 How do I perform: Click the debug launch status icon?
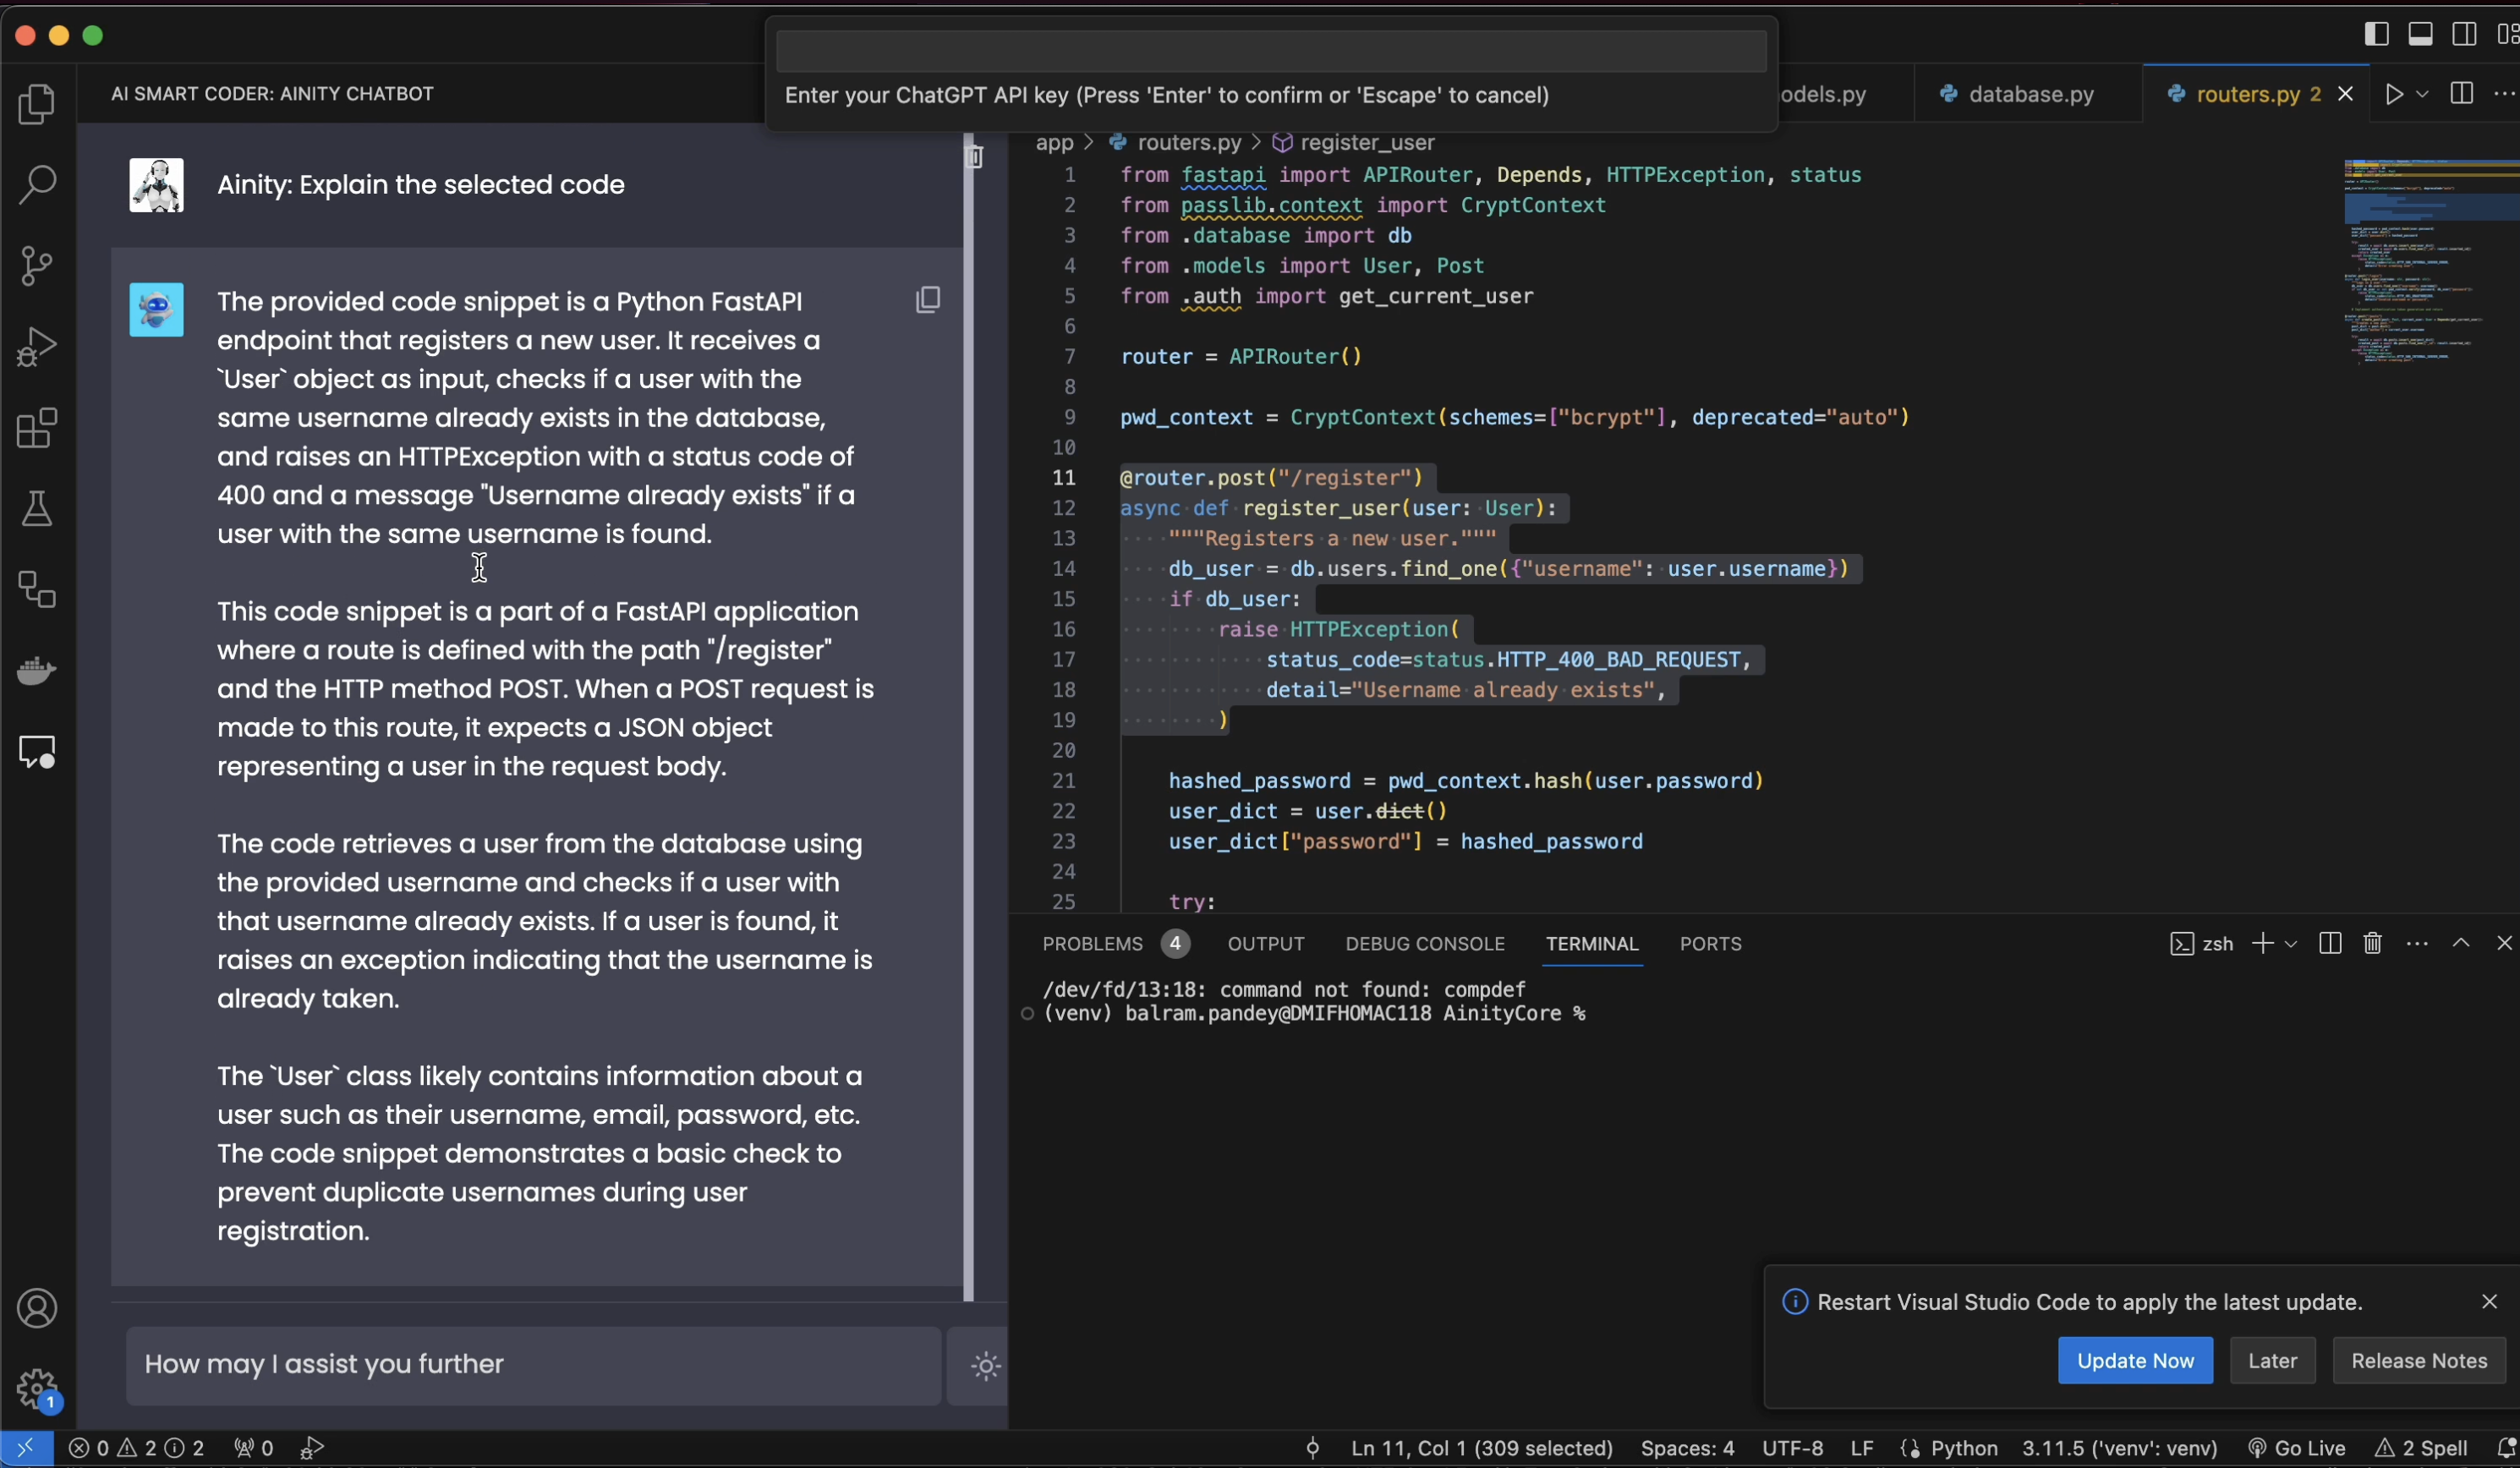click(313, 1448)
